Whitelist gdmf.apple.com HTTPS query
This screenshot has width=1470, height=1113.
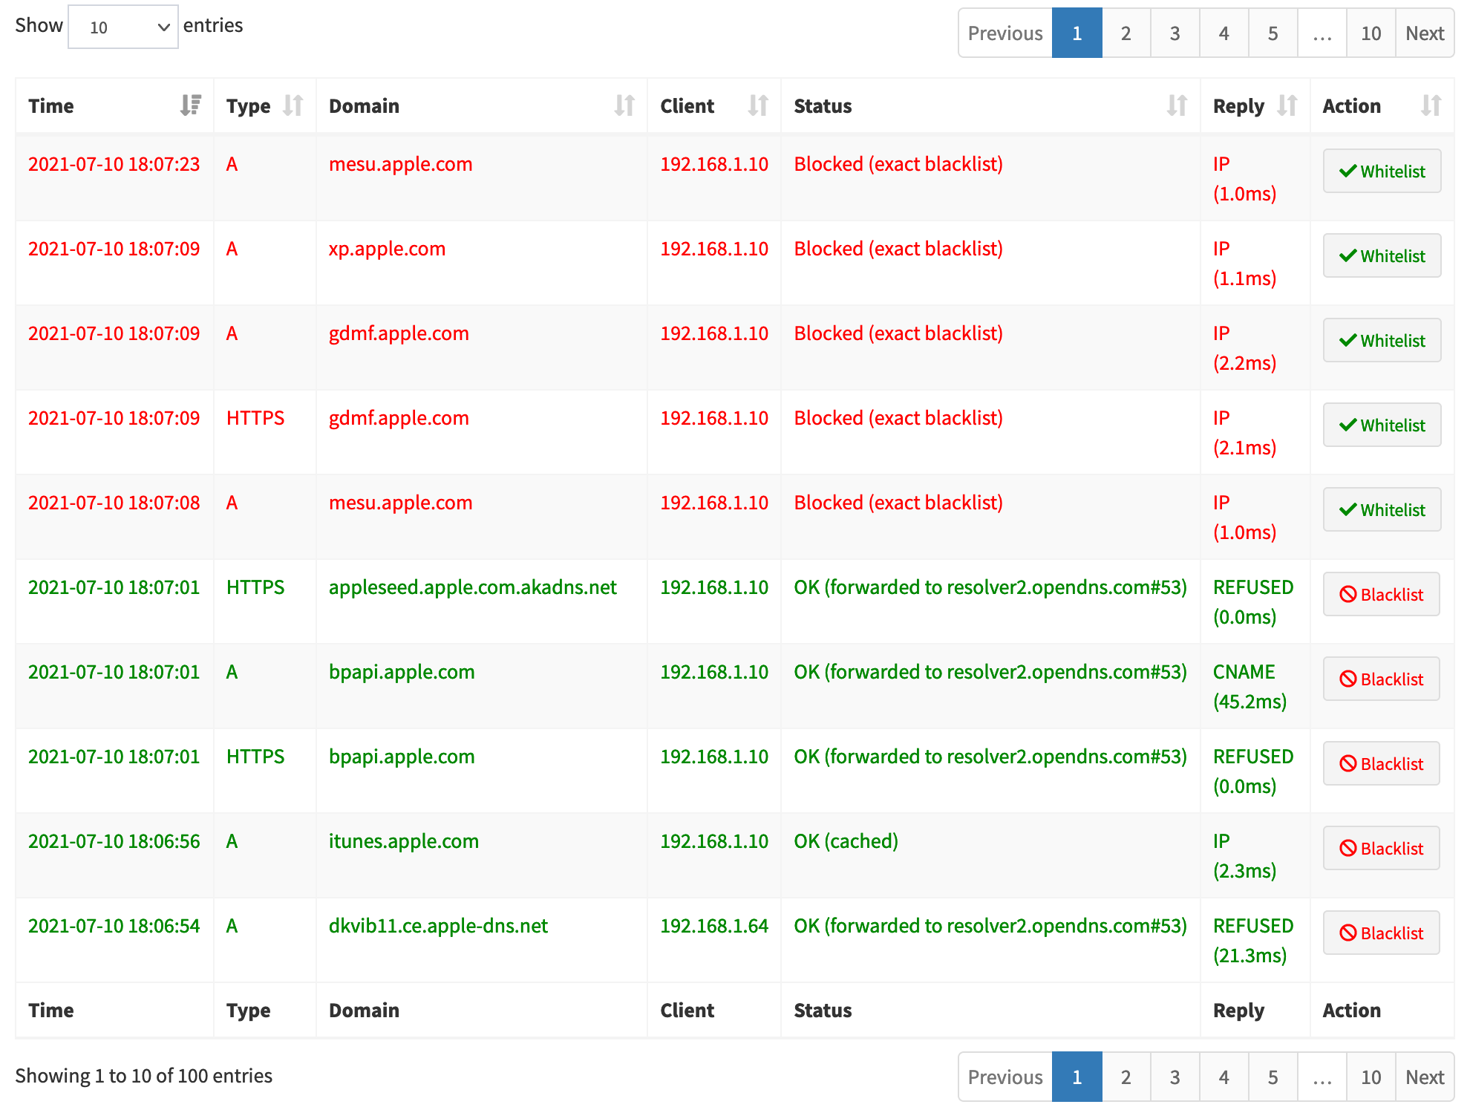click(x=1382, y=425)
